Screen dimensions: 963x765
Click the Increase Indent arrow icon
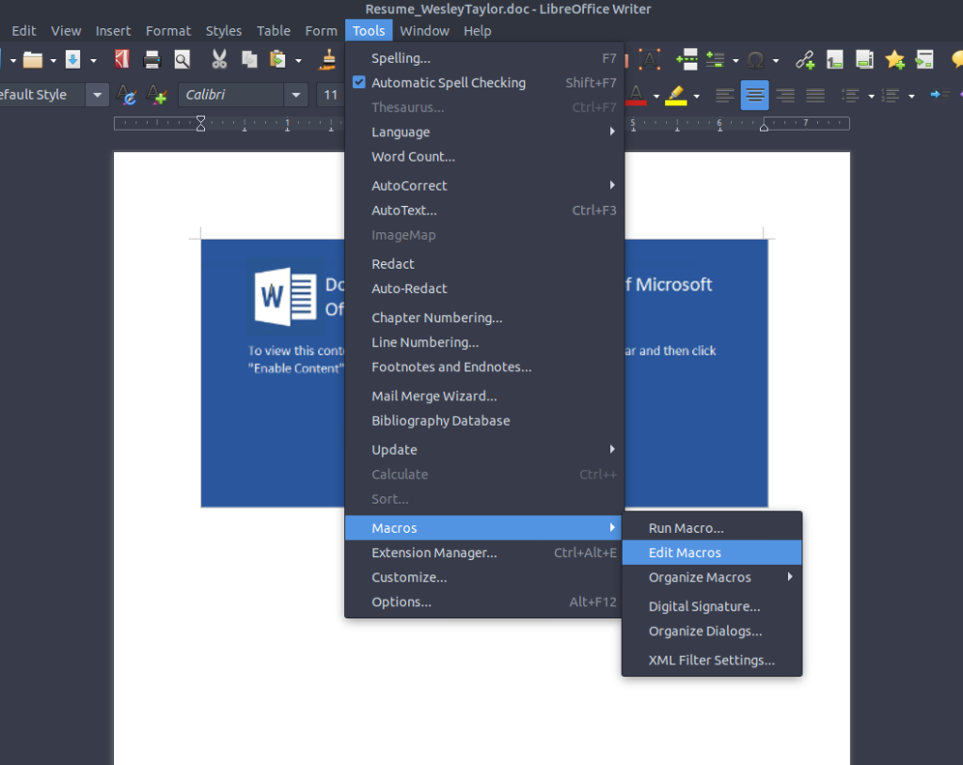click(940, 95)
